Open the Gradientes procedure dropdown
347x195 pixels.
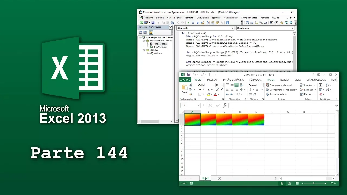coord(293,28)
